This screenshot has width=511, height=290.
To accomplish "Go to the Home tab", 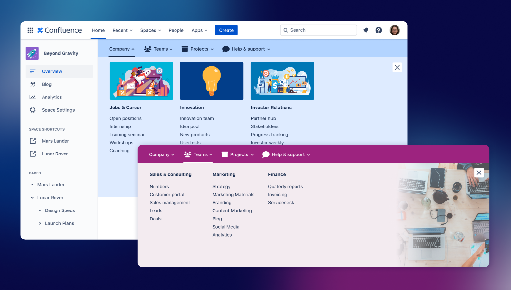I will click(98, 30).
